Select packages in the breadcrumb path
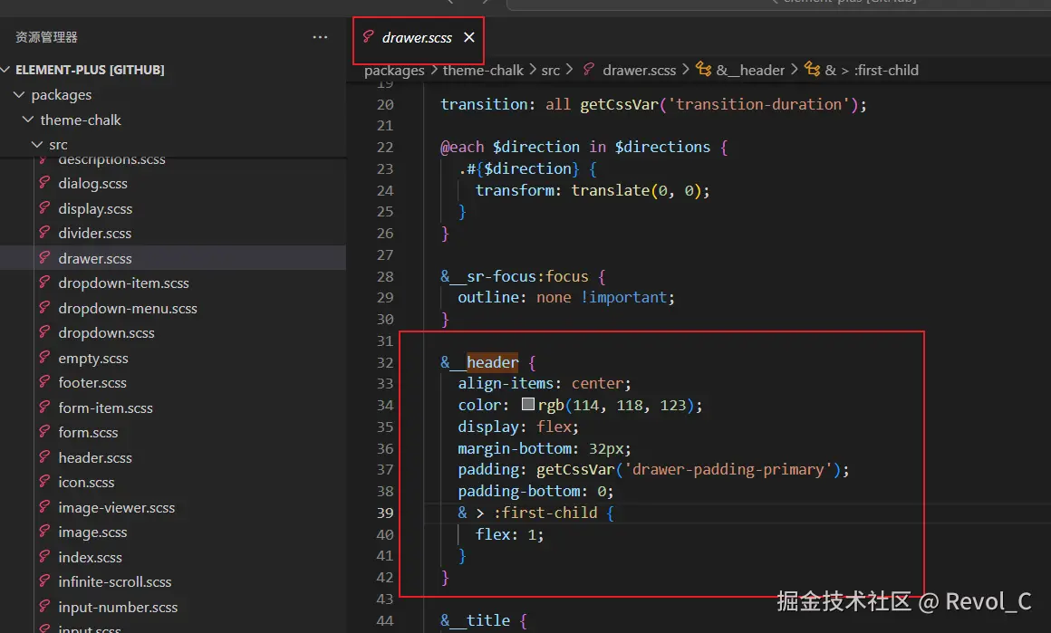 click(x=394, y=70)
